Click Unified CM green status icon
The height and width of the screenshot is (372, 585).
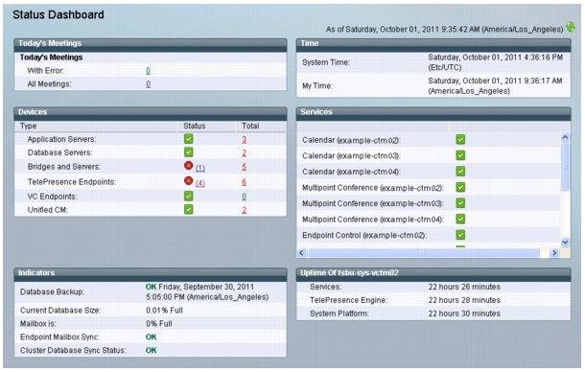tap(188, 209)
